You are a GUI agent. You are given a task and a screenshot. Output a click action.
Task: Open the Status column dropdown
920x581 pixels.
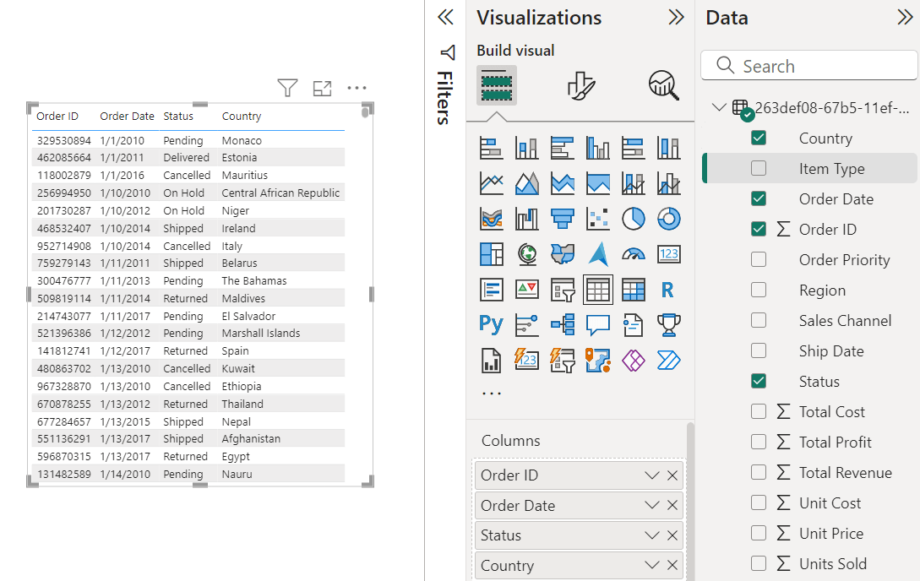click(x=651, y=535)
